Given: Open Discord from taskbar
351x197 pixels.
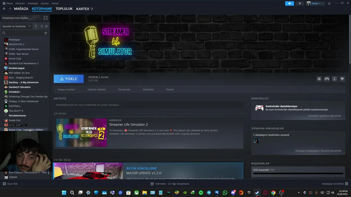Looking at the screenshot, I should [233, 193].
